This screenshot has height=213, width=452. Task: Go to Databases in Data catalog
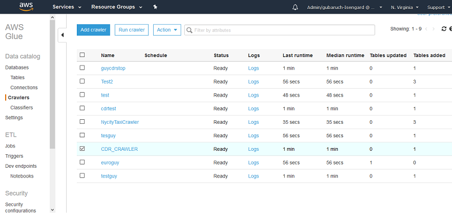pyautogui.click(x=17, y=67)
